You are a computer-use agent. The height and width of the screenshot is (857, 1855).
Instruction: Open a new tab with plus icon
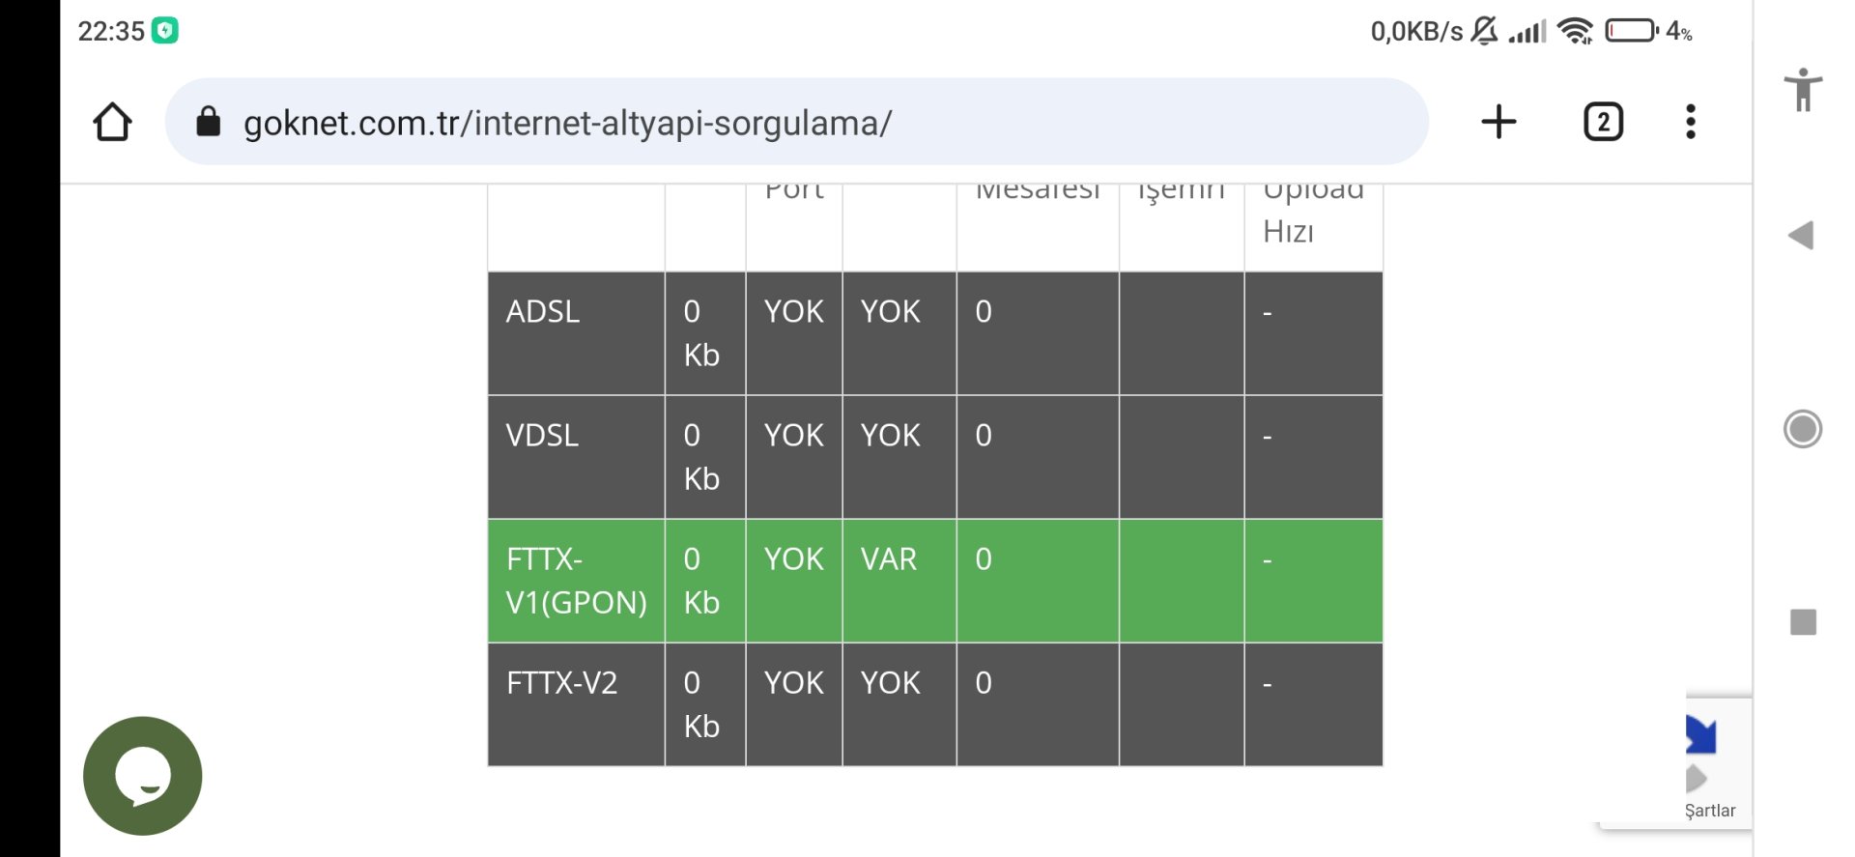[x=1498, y=123]
